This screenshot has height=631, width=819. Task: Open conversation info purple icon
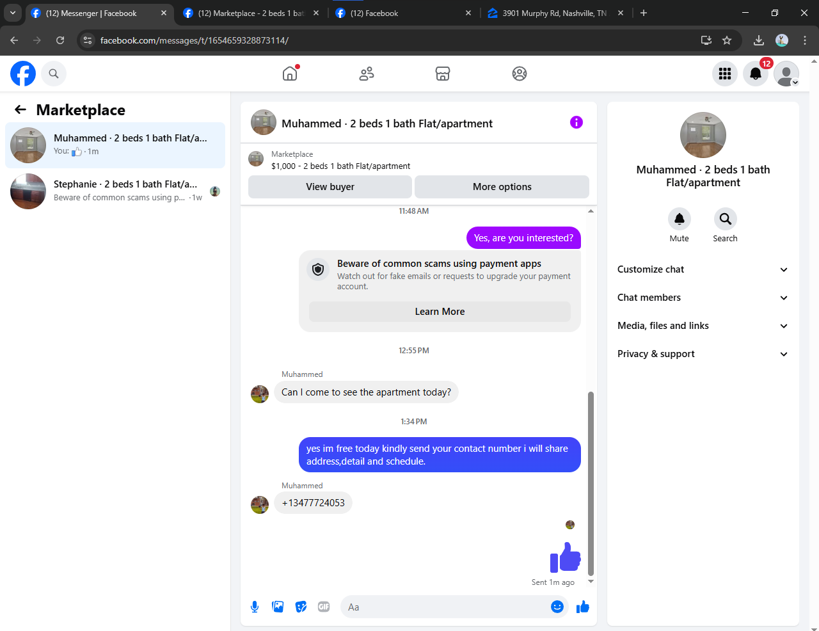(576, 122)
